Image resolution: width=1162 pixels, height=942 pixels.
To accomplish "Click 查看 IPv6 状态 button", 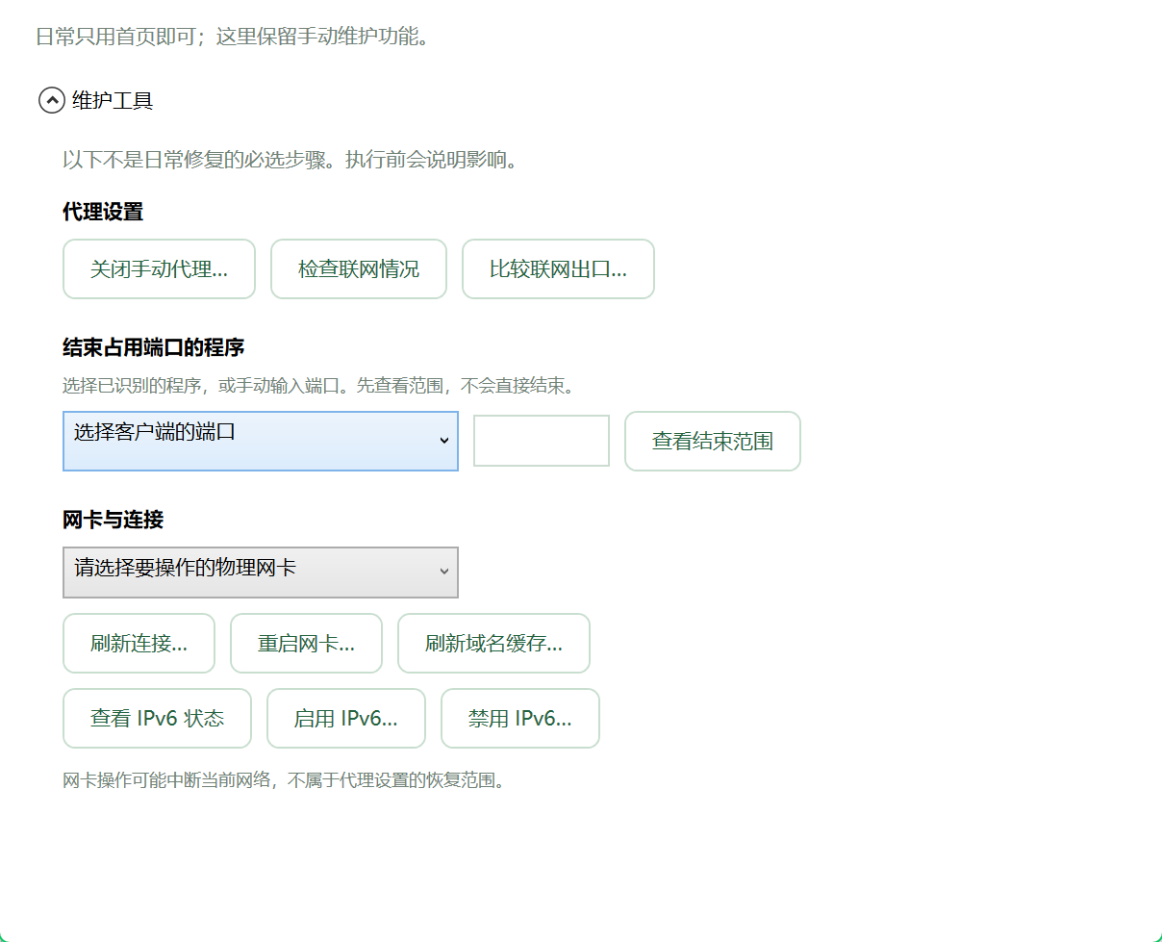I will coord(157,719).
